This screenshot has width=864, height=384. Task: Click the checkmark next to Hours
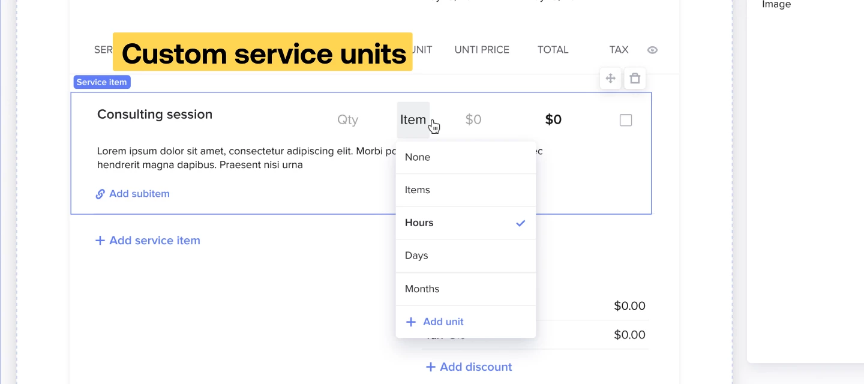click(x=520, y=223)
